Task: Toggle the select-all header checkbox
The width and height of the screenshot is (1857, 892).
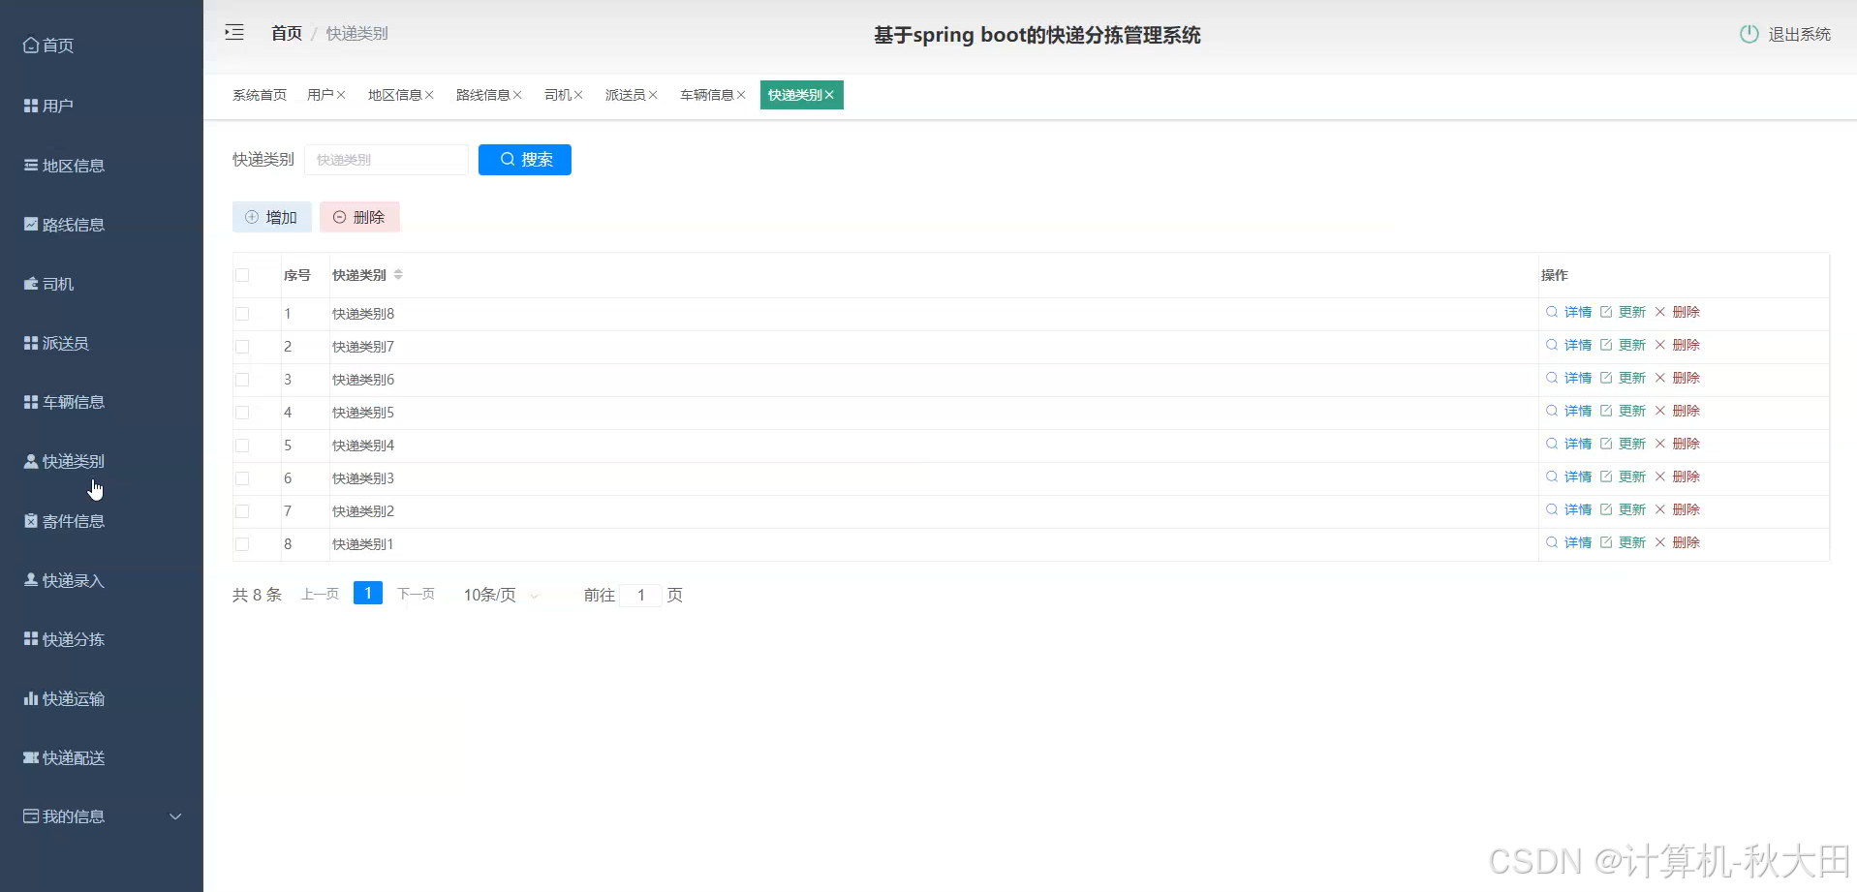Action: coord(242,275)
